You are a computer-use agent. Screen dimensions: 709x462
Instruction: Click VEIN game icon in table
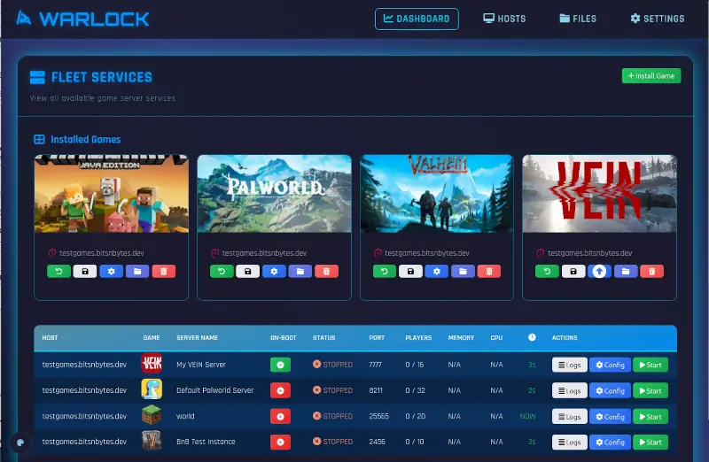152,364
